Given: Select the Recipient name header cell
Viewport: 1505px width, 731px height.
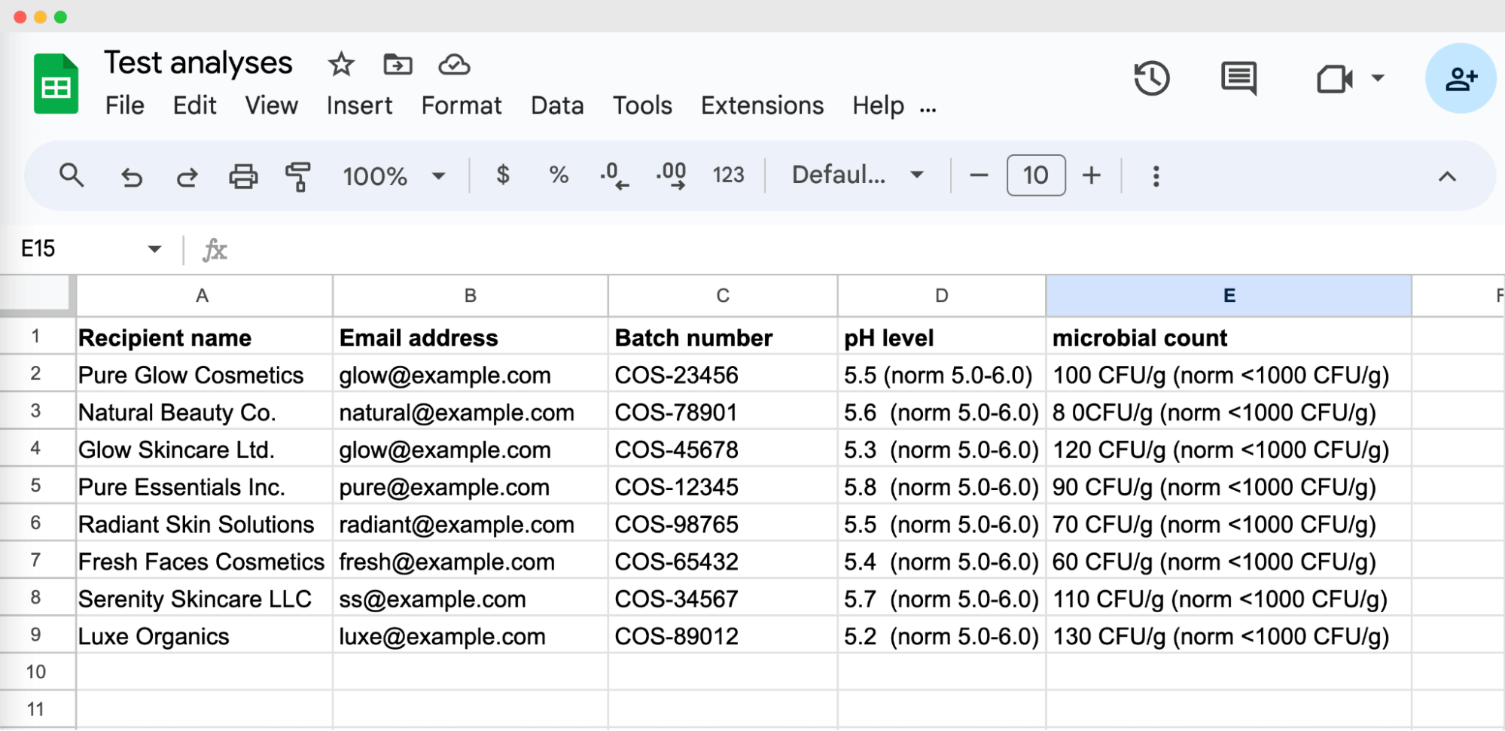Looking at the screenshot, I should tap(204, 337).
